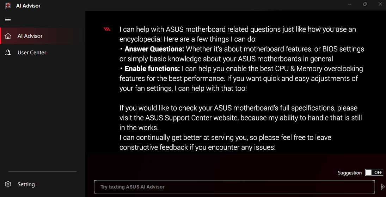Click the bold "Answer Questions:" heading
386x197 pixels.
click(x=154, y=49)
